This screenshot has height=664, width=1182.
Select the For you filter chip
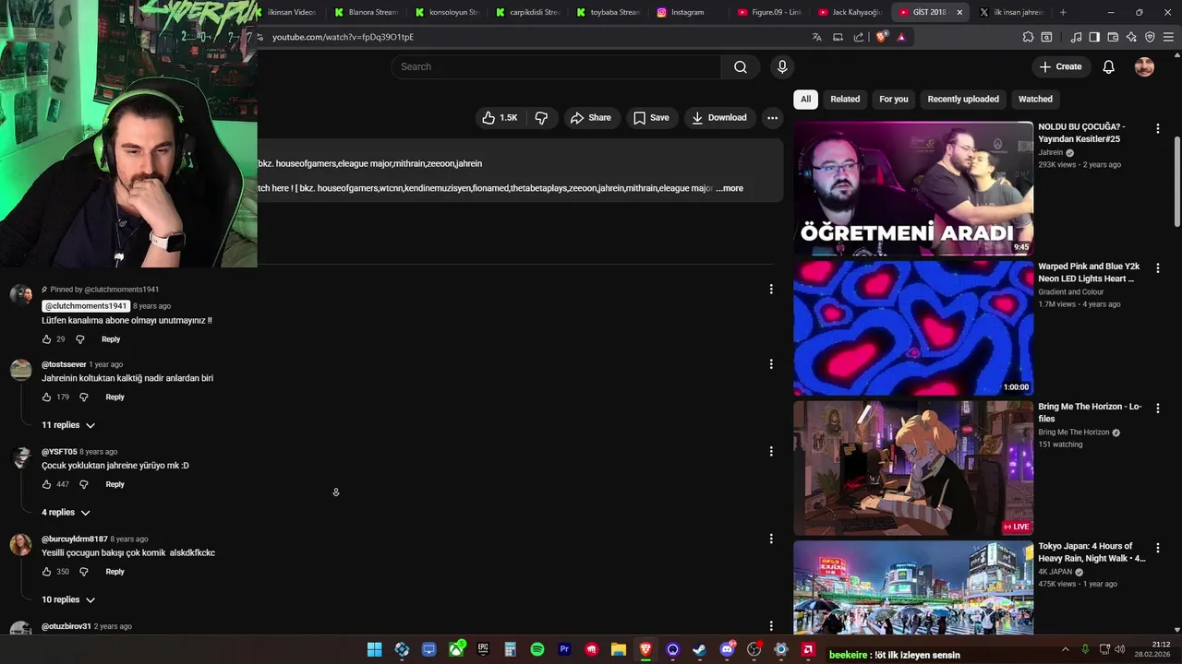coord(893,99)
